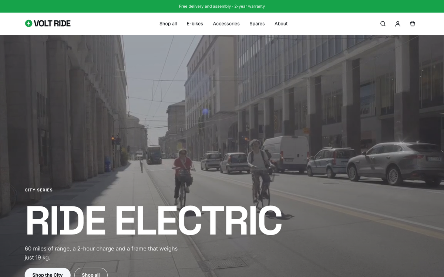
Task: Open the Shop all menu item
Action: click(168, 24)
